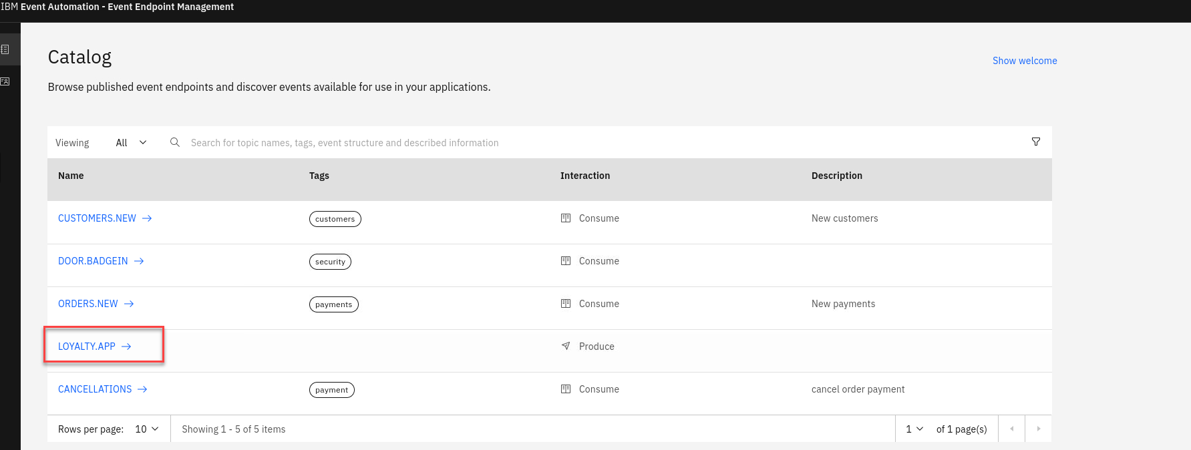The height and width of the screenshot is (450, 1191).
Task: Click Show welcome link
Action: [1024, 61]
